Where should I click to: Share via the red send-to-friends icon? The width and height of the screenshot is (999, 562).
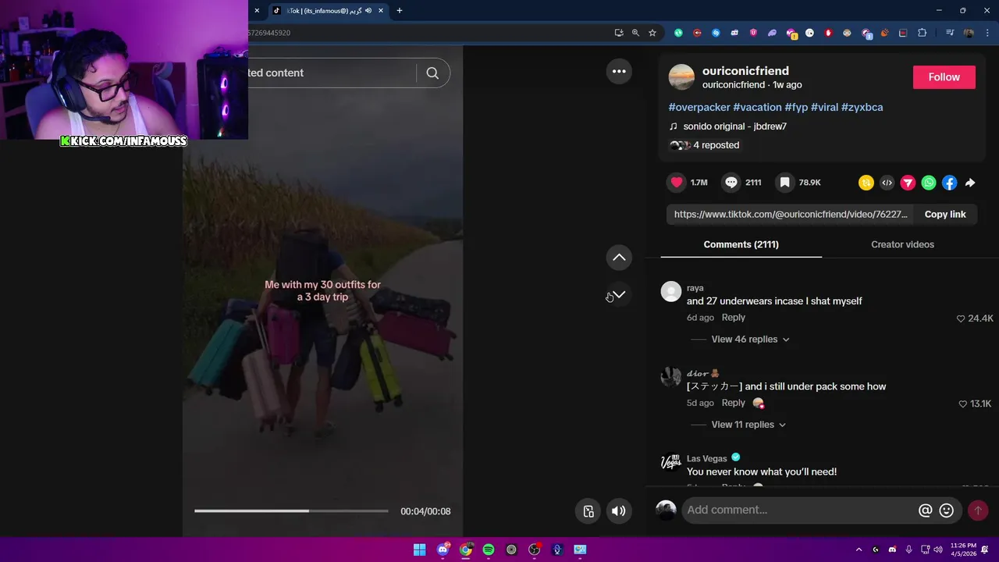click(x=908, y=183)
